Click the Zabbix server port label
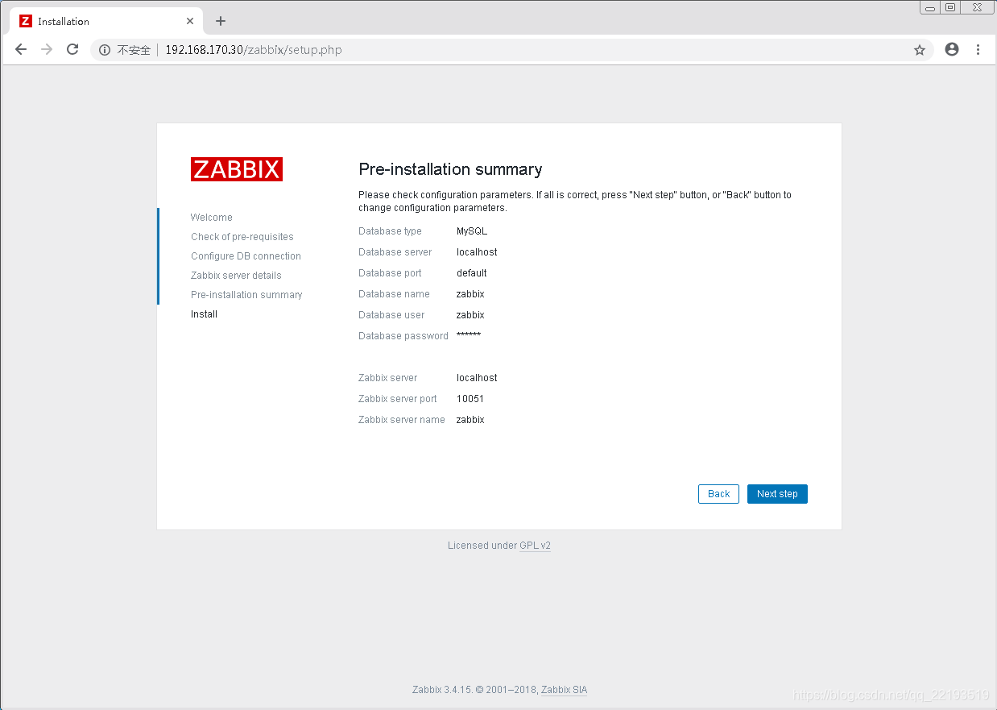This screenshot has width=997, height=710. (398, 399)
